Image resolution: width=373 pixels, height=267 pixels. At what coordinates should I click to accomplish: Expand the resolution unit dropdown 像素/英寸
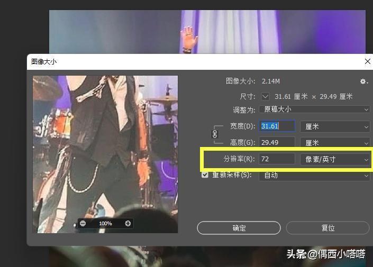(x=334, y=159)
